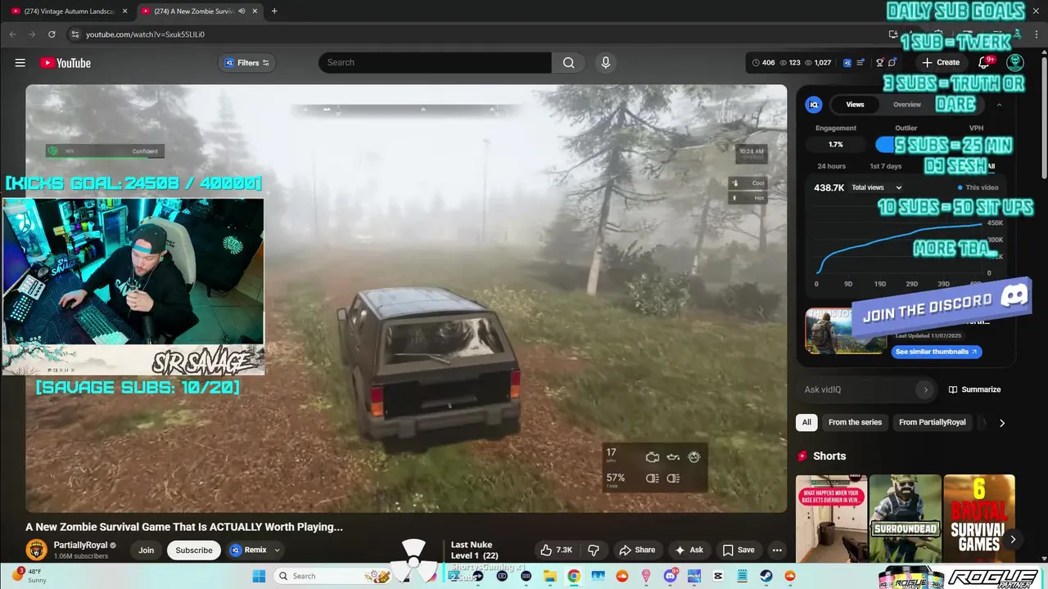The height and width of the screenshot is (589, 1048).
Task: Open a new browser tab
Action: pos(274,11)
